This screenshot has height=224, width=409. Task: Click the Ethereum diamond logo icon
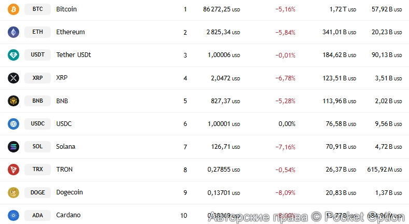pos(13,32)
